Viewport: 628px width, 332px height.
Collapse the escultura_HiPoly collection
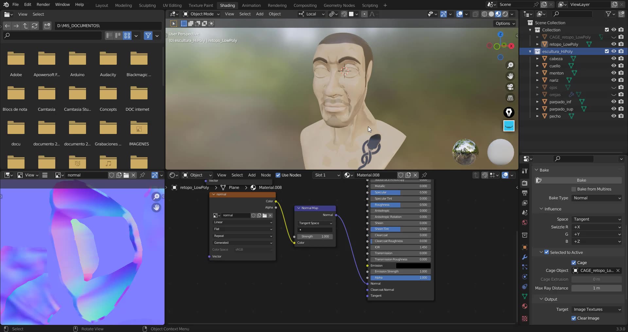pyautogui.click(x=530, y=51)
